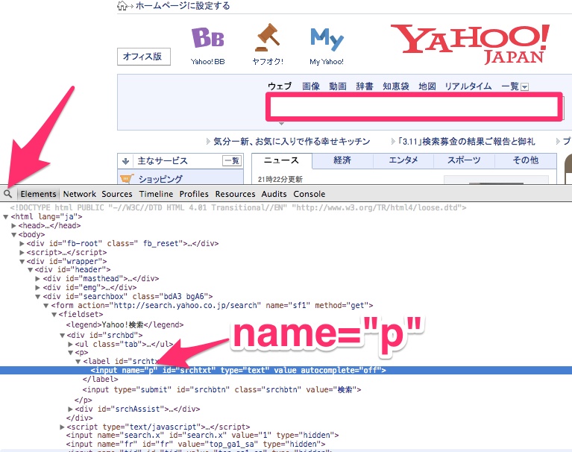
Task: Click inside the Yahoo search text field
Action: 414,107
